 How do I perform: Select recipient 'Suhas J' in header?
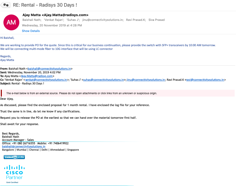[72, 20]
